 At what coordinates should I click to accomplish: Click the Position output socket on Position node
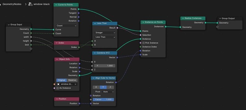[79, 104]
